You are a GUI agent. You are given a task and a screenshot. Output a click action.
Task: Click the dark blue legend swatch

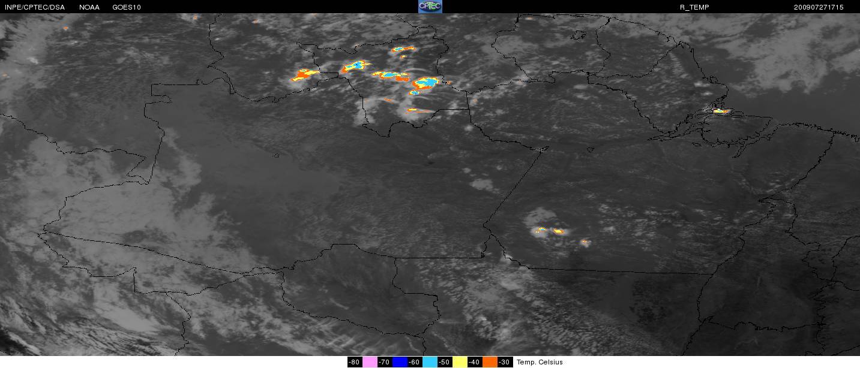[x=400, y=362]
